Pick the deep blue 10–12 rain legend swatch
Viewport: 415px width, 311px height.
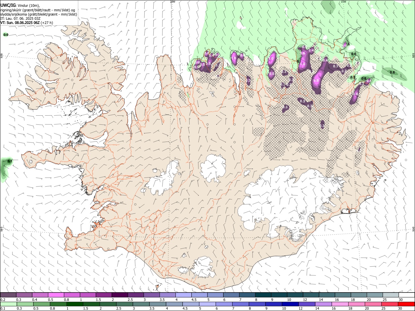coord(290,304)
